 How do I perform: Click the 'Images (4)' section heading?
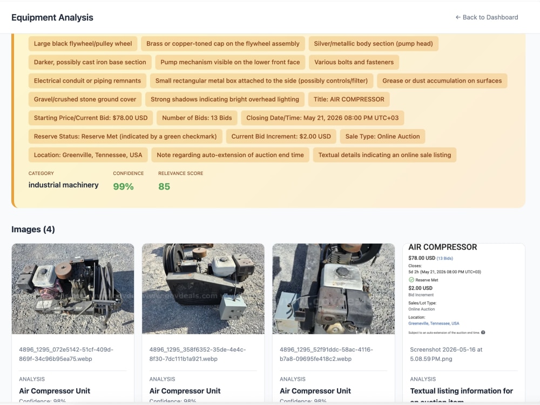(x=33, y=230)
